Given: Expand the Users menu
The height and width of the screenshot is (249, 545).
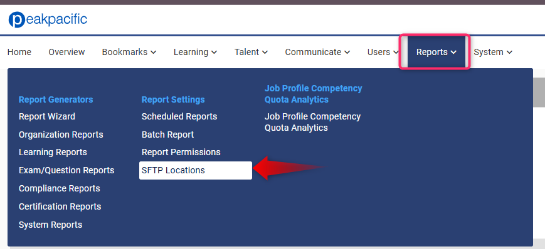Looking at the screenshot, I should coord(383,52).
